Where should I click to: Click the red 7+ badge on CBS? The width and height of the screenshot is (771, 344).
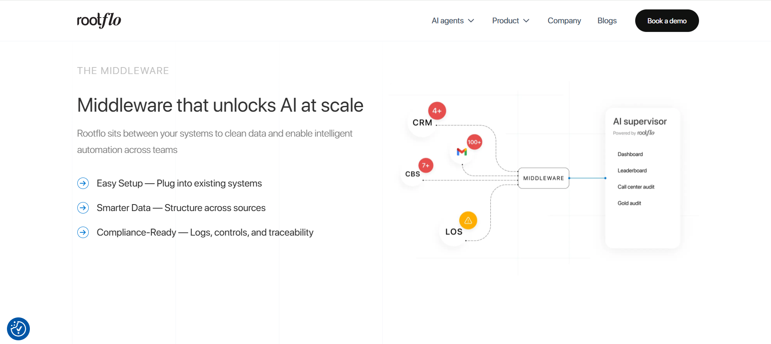click(x=426, y=165)
